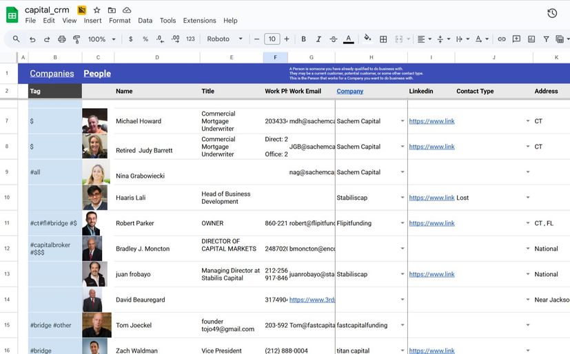Viewport: 570px width, 354px height.
Task: Open the Data menu
Action: (x=145, y=21)
